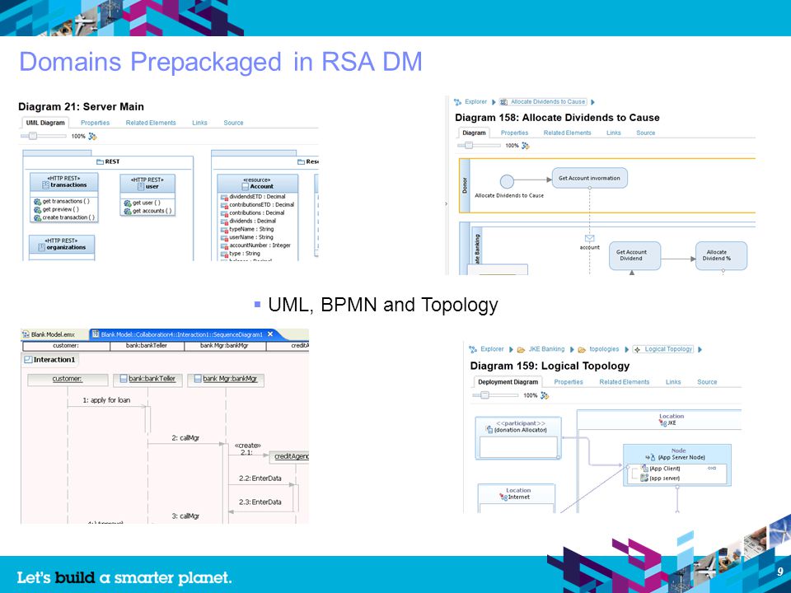Viewport: 791px width, 593px height.
Task: Open Properties tab under Diagram 158
Action: coord(514,133)
